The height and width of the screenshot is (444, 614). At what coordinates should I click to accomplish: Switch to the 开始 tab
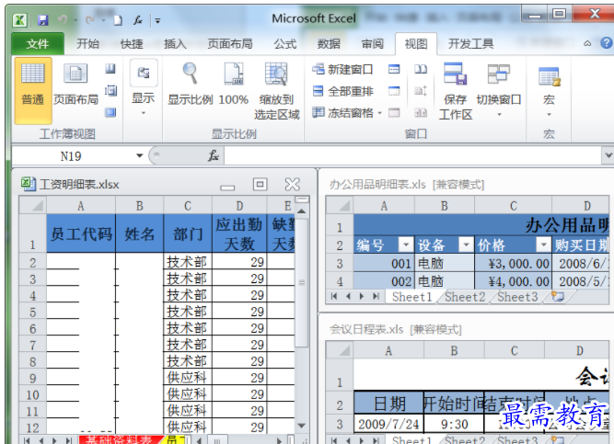tap(87, 44)
